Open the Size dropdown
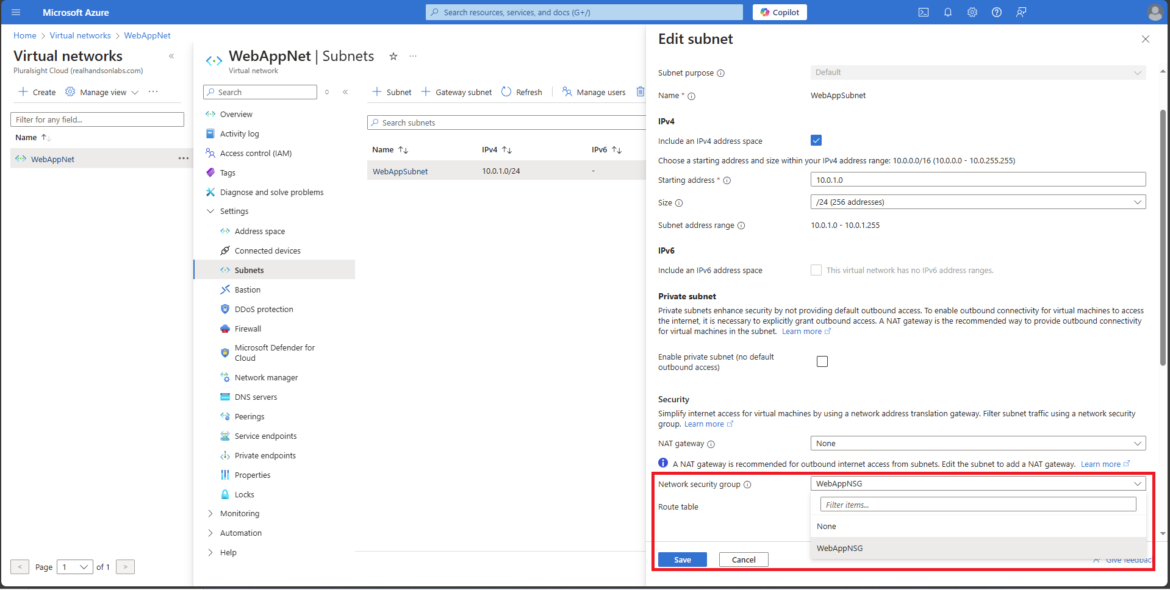This screenshot has height=590, width=1170. [978, 202]
